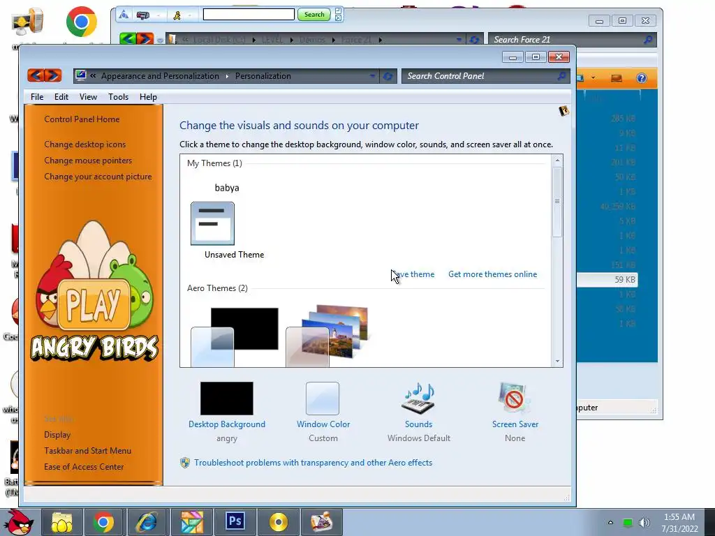Open the eggs folder taskbar icon
Screen dimensions: 715x536
[x=61, y=522]
